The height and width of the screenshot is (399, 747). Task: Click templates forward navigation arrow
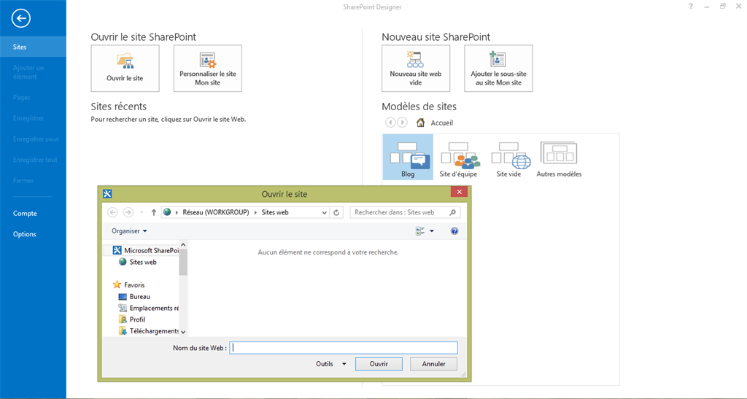coord(403,123)
